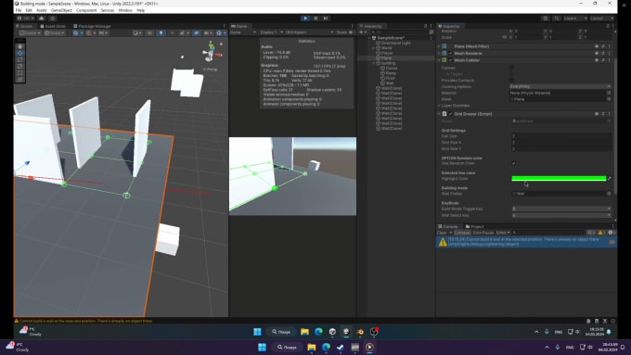
Task: Select the Rect tool in scene overlay
Action: (19, 73)
